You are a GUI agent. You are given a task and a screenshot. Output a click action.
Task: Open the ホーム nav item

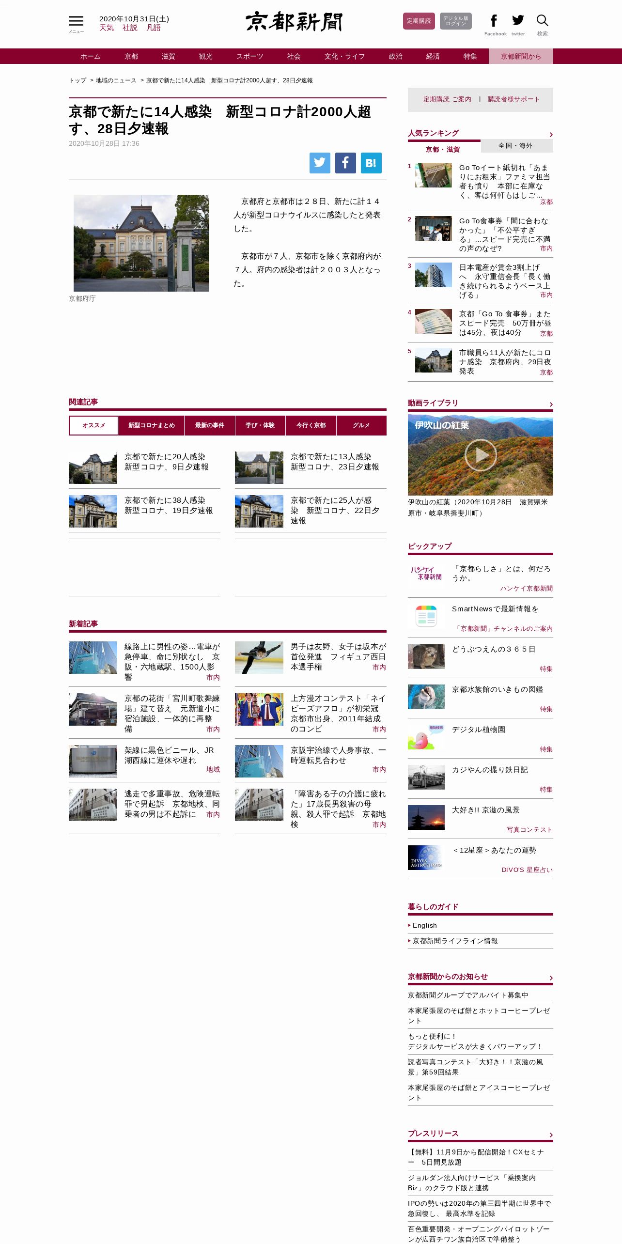[91, 56]
